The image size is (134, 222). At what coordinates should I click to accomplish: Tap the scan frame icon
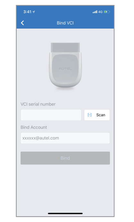(x=89, y=115)
